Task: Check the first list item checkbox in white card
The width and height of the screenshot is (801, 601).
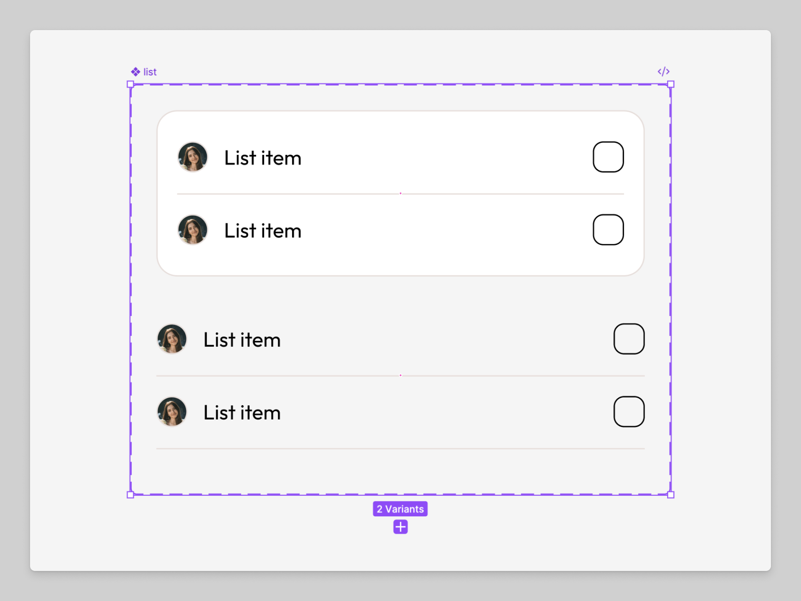Action: (608, 157)
